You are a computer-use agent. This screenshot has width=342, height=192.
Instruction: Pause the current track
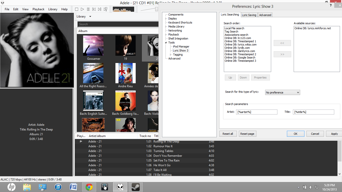click(88, 9)
